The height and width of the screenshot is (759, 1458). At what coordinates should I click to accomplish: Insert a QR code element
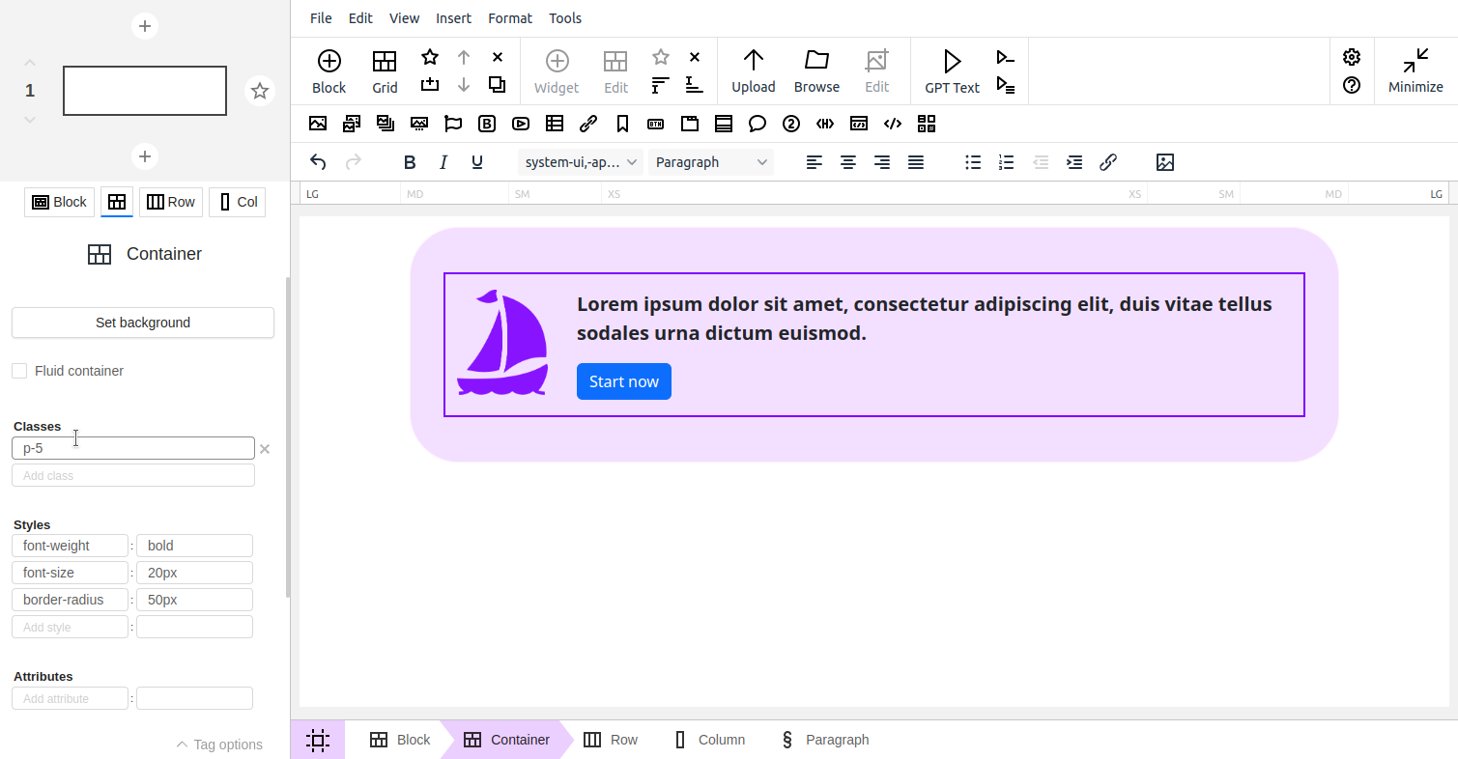[926, 124]
